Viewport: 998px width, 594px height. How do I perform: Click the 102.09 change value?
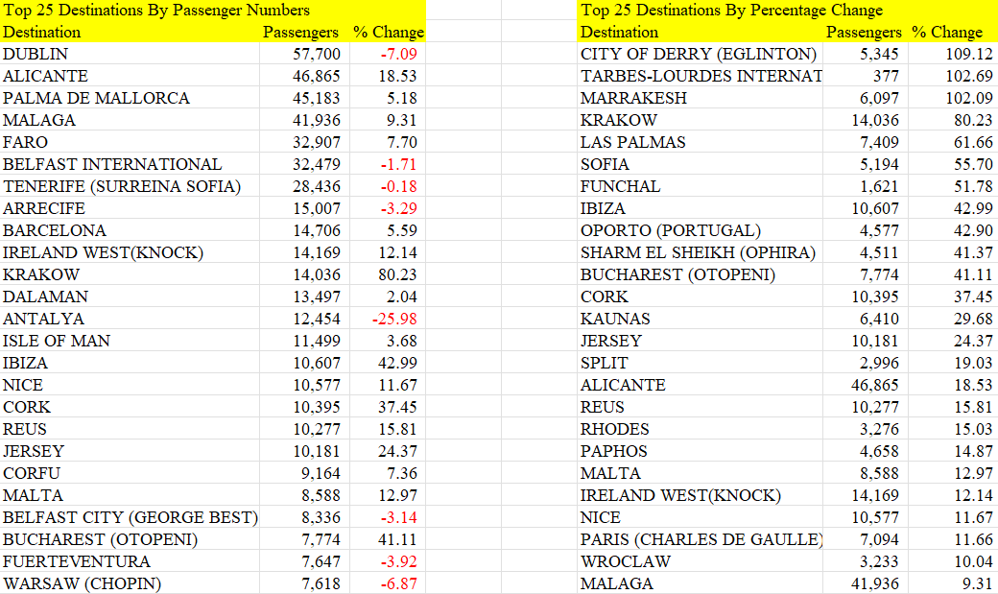point(968,98)
